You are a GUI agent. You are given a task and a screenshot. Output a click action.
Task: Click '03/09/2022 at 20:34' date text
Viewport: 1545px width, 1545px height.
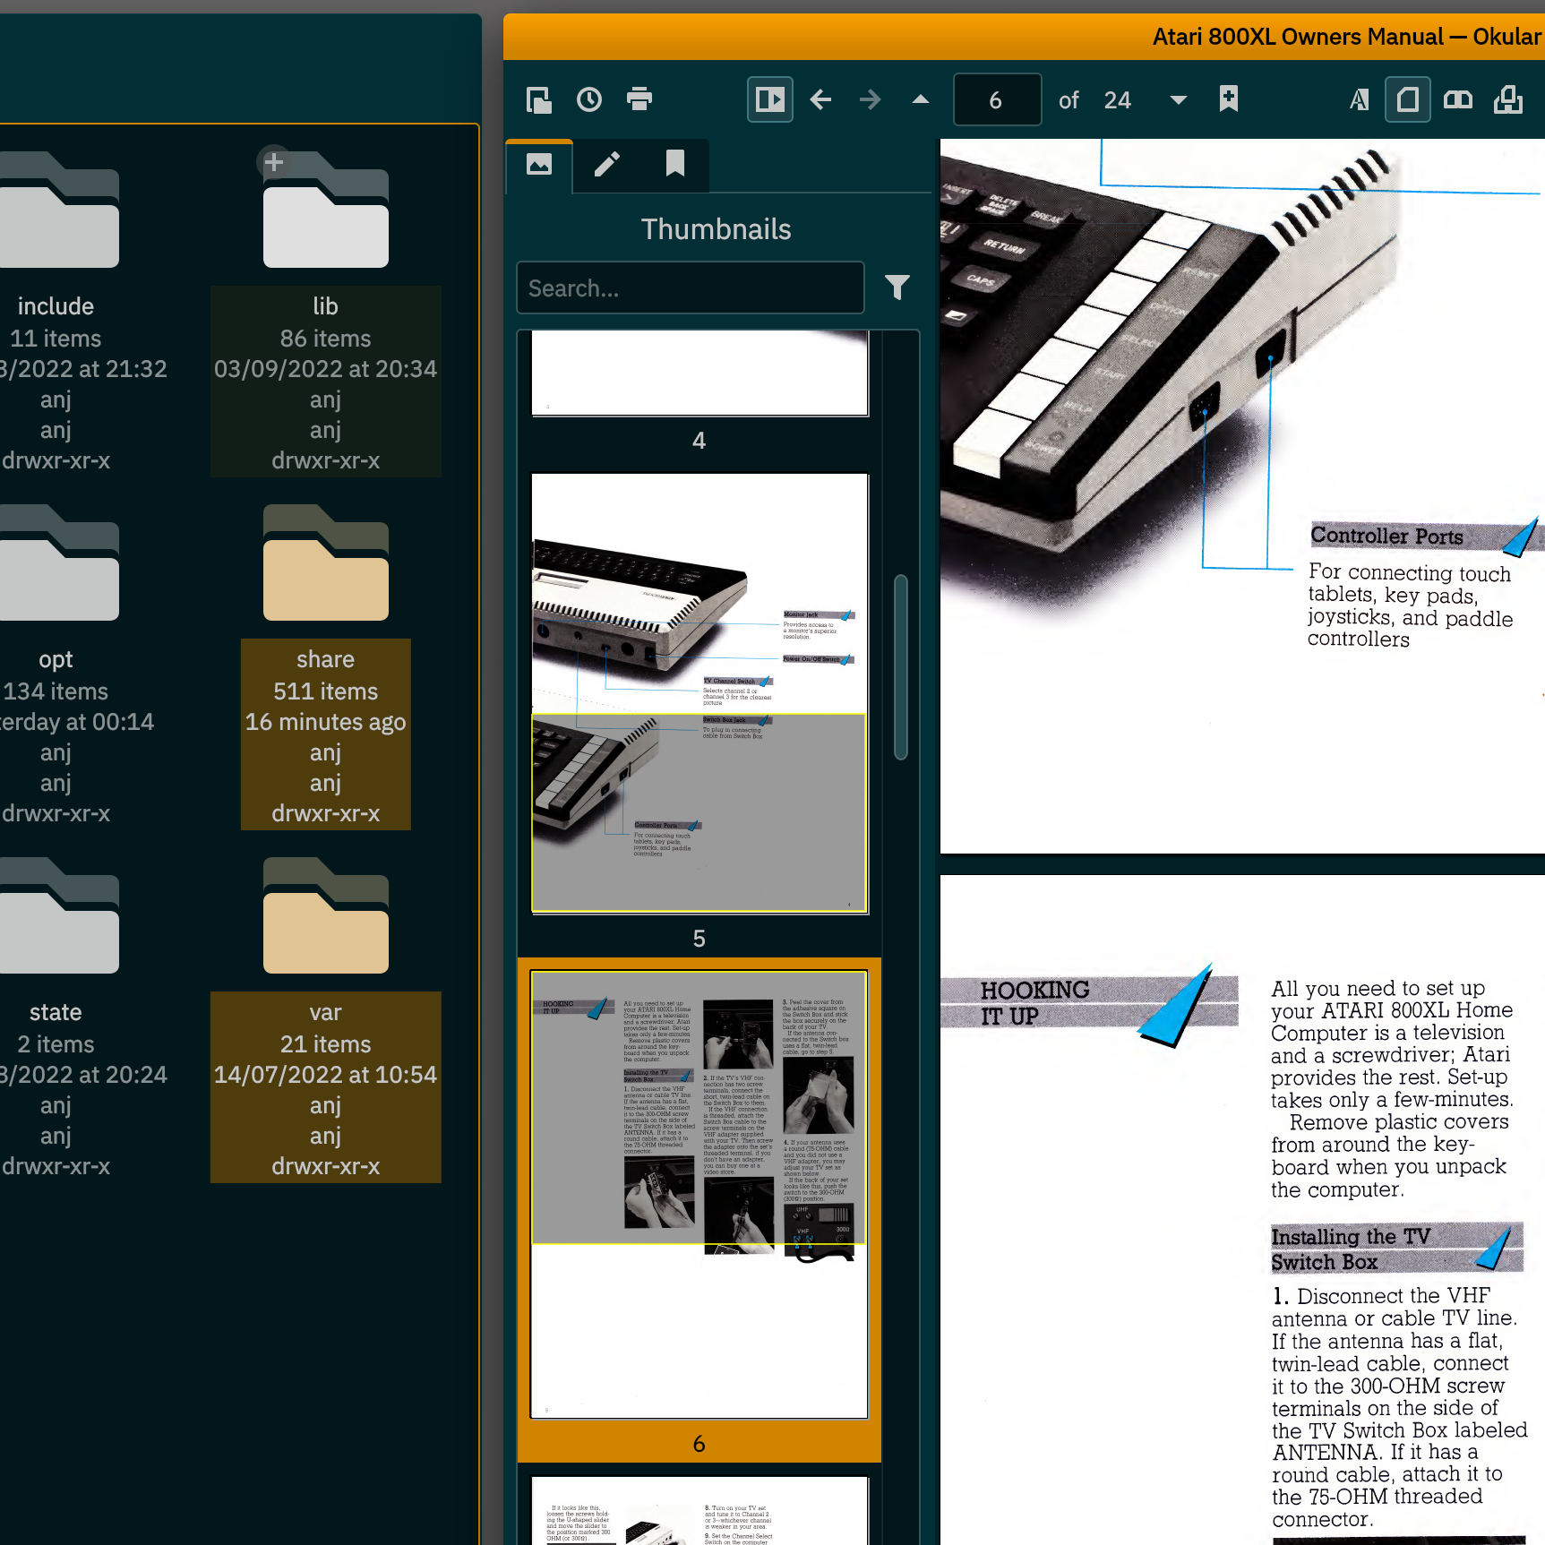[326, 369]
